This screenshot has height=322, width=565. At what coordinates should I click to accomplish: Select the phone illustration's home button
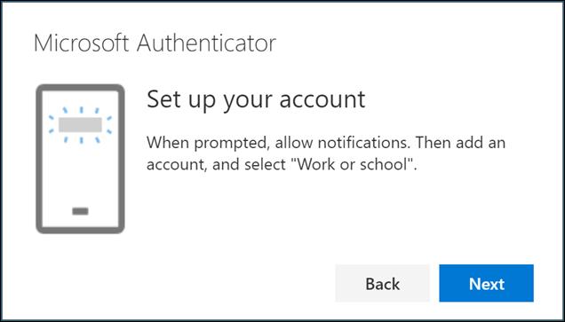[80, 211]
